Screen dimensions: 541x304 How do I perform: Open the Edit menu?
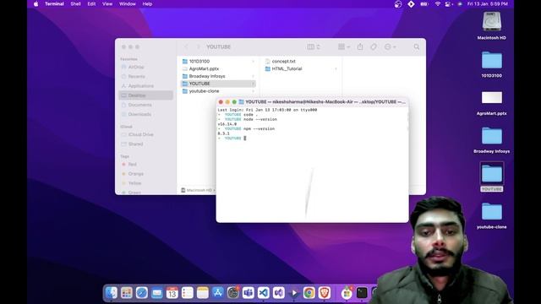91,3
